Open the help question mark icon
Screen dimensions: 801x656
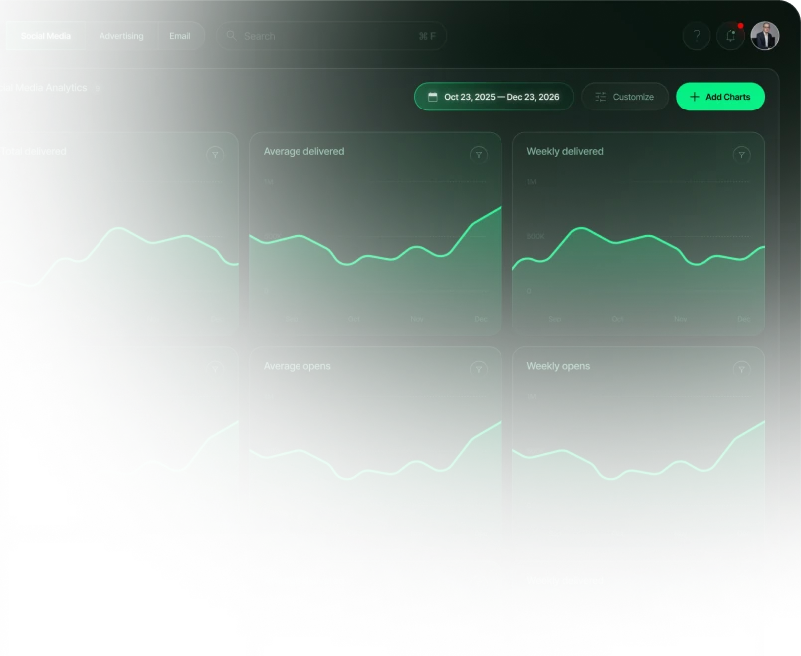tap(697, 36)
